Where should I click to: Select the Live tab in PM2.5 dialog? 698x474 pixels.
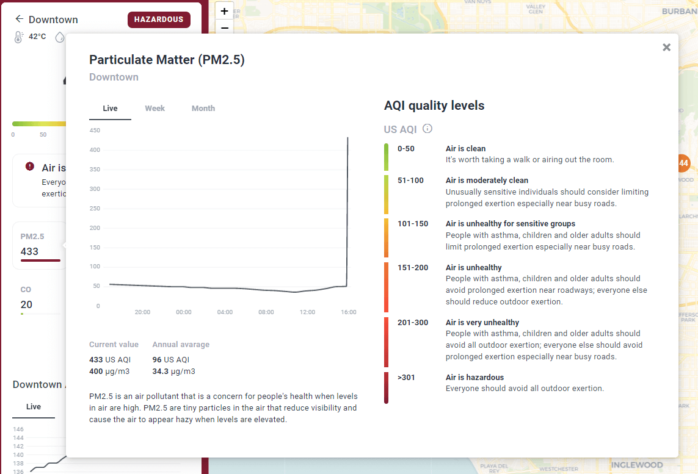point(110,109)
